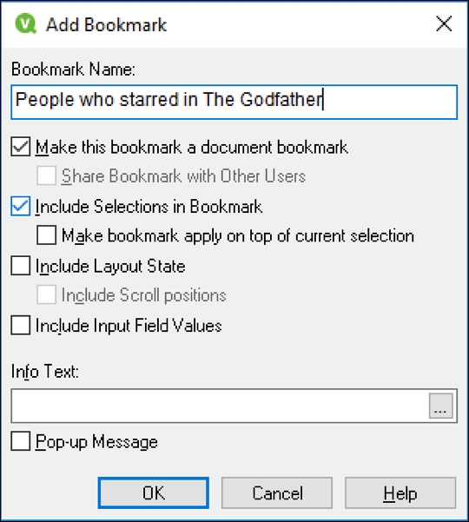
Task: Click the Add Bookmark title text
Action: click(106, 25)
